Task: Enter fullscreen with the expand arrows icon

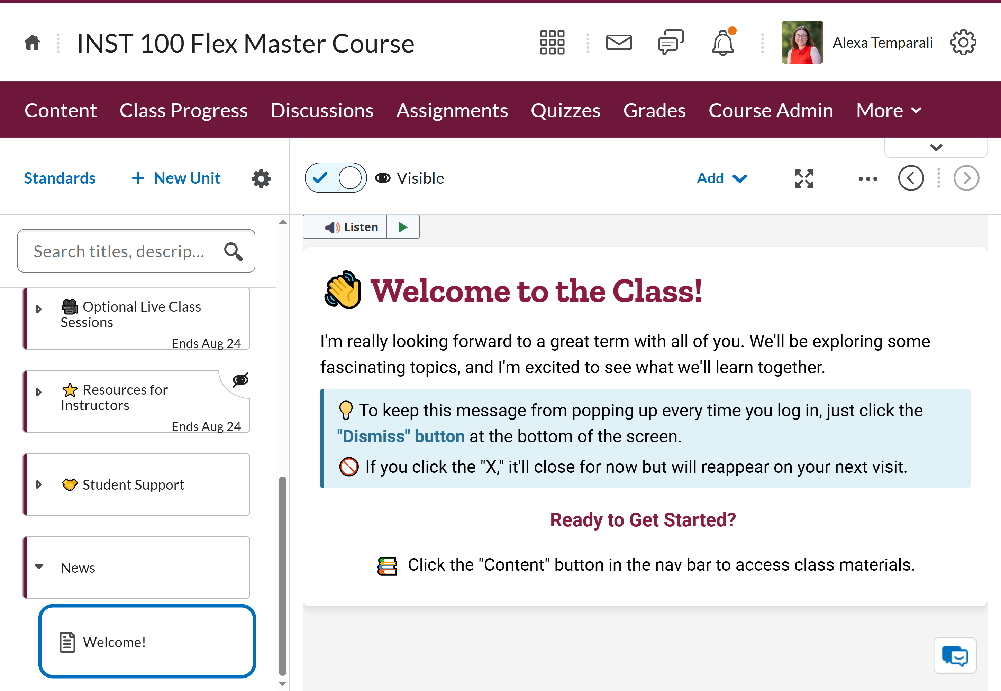Action: point(804,178)
